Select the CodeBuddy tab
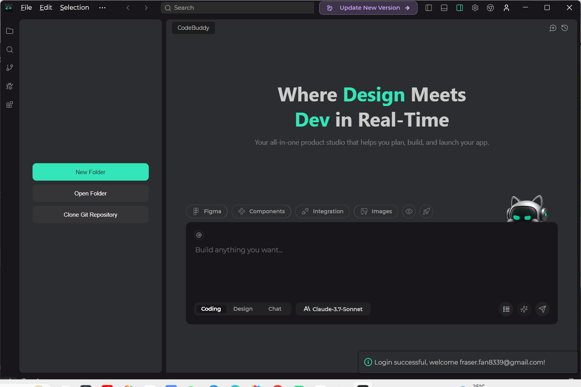 pyautogui.click(x=193, y=28)
